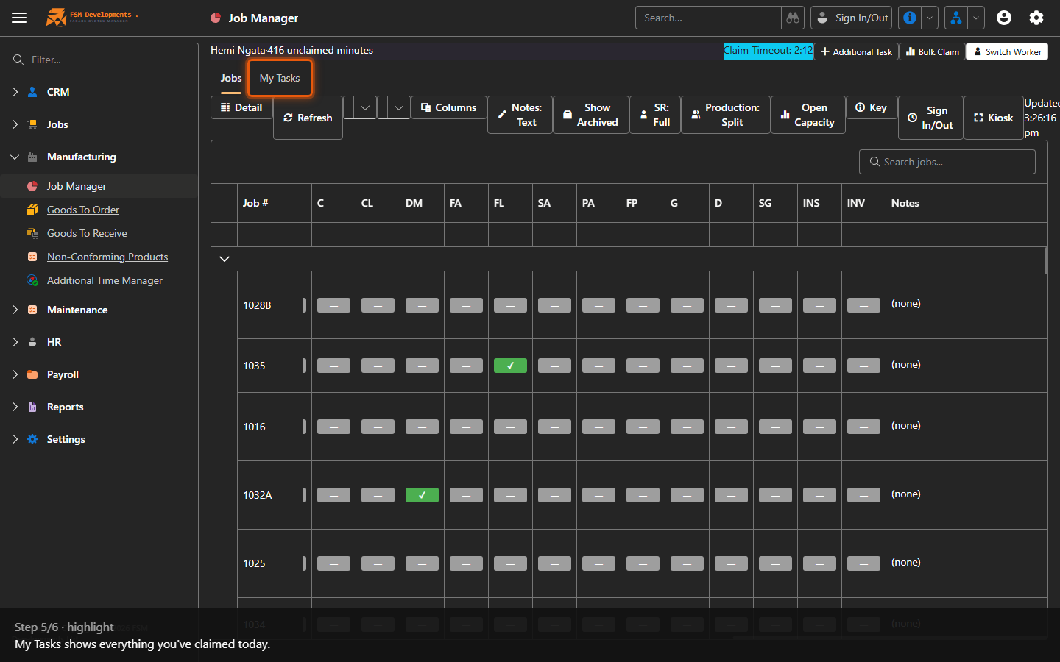Collapse the job group chevron

point(225,259)
